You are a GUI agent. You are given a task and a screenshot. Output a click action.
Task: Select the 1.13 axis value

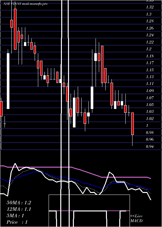(x=150, y=77)
